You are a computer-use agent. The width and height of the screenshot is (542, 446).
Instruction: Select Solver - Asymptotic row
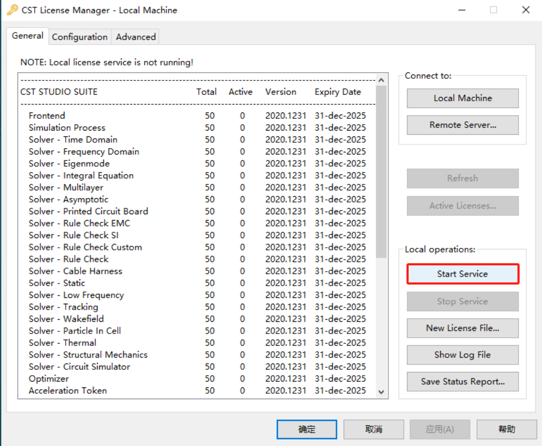coord(197,199)
